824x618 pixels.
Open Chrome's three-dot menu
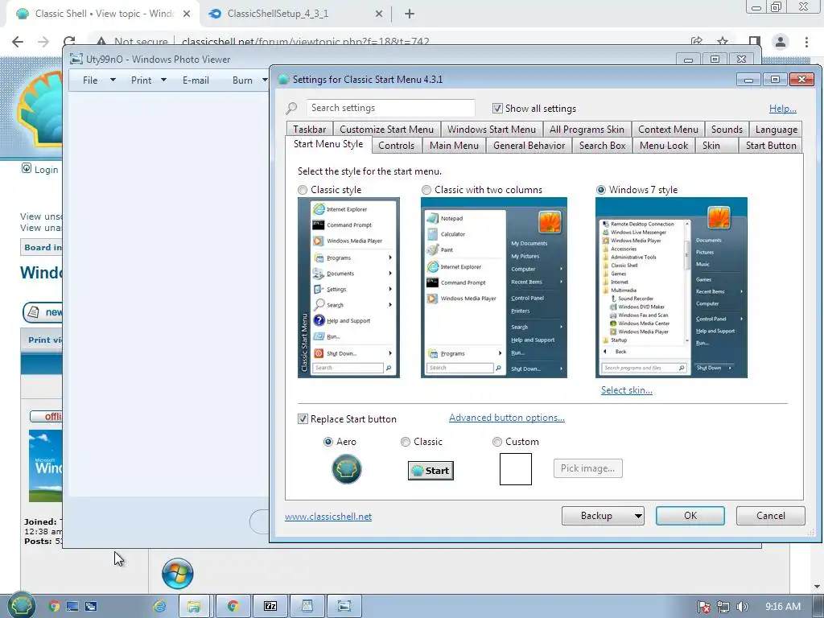point(806,42)
